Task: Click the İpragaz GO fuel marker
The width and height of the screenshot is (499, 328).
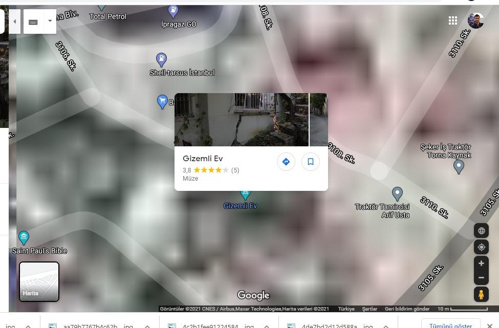Action: [173, 10]
